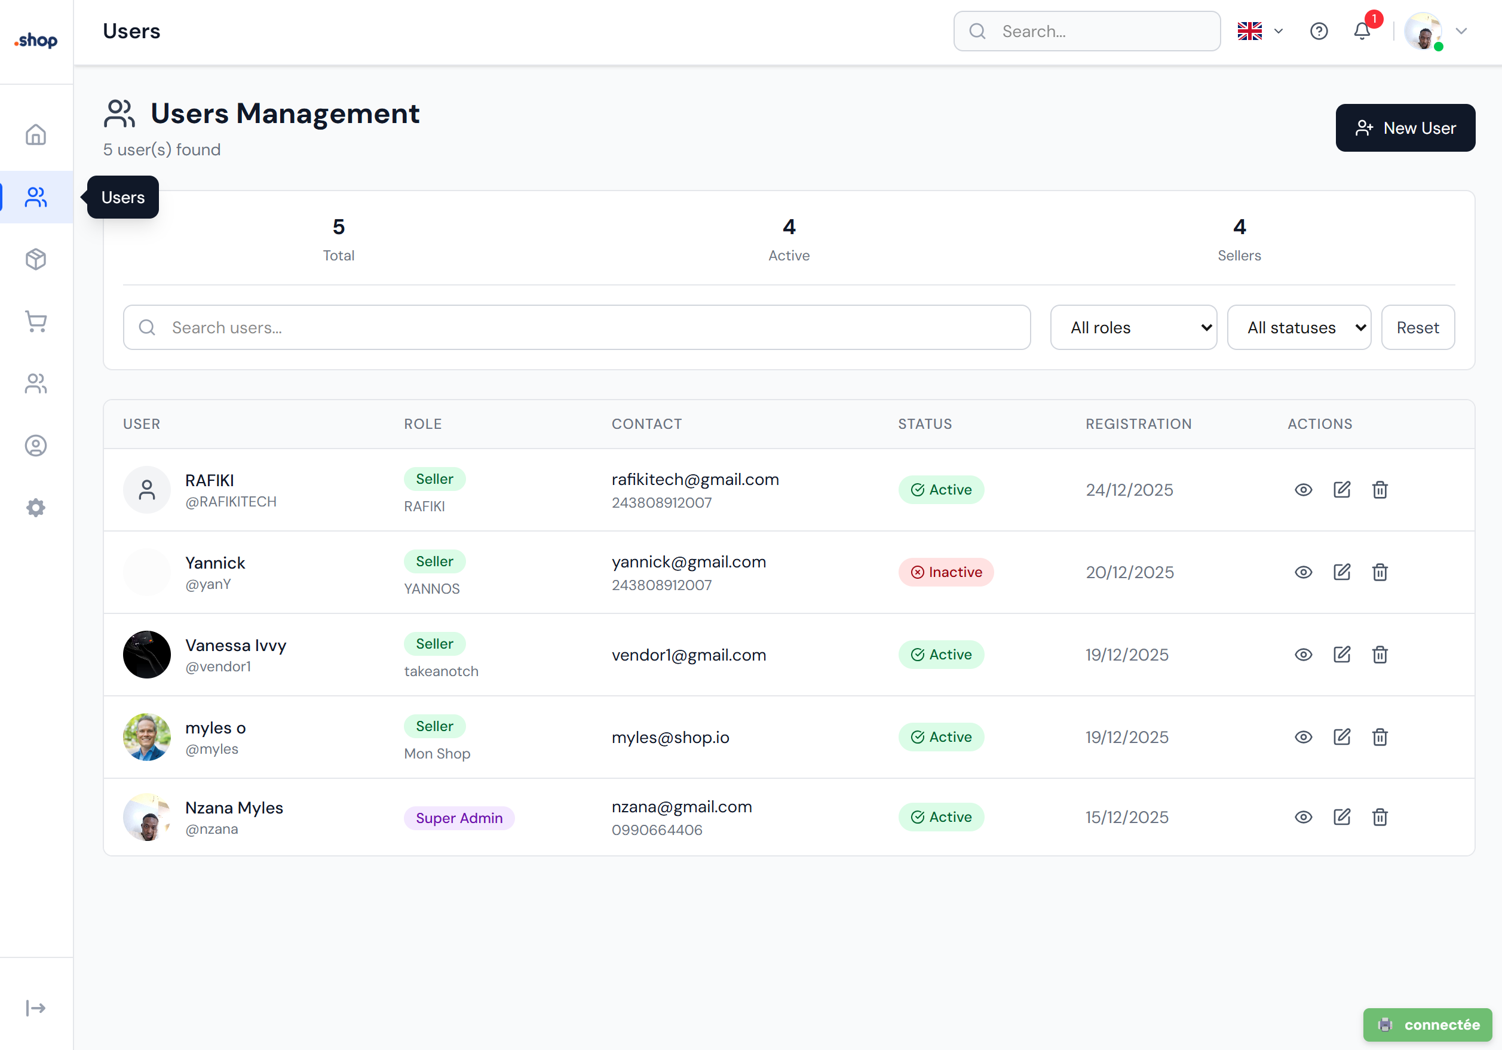1502x1050 pixels.
Task: Click the New User button
Action: point(1405,127)
